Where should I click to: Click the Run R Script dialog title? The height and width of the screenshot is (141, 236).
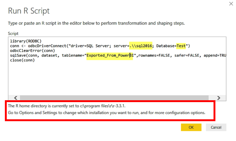point(29,11)
